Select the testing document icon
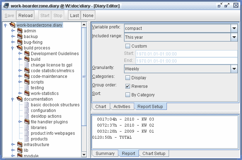242x160 pixels. pyautogui.click(x=27, y=88)
